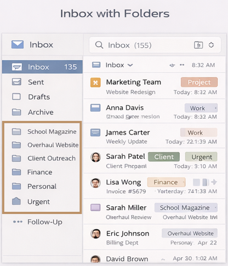
Task: Open Lisa Wong's Invoice #5679 email
Action: coord(155,186)
